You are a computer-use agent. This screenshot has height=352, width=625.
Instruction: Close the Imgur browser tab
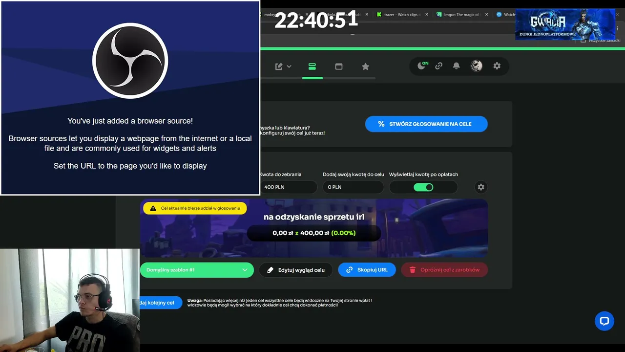pyautogui.click(x=486, y=15)
